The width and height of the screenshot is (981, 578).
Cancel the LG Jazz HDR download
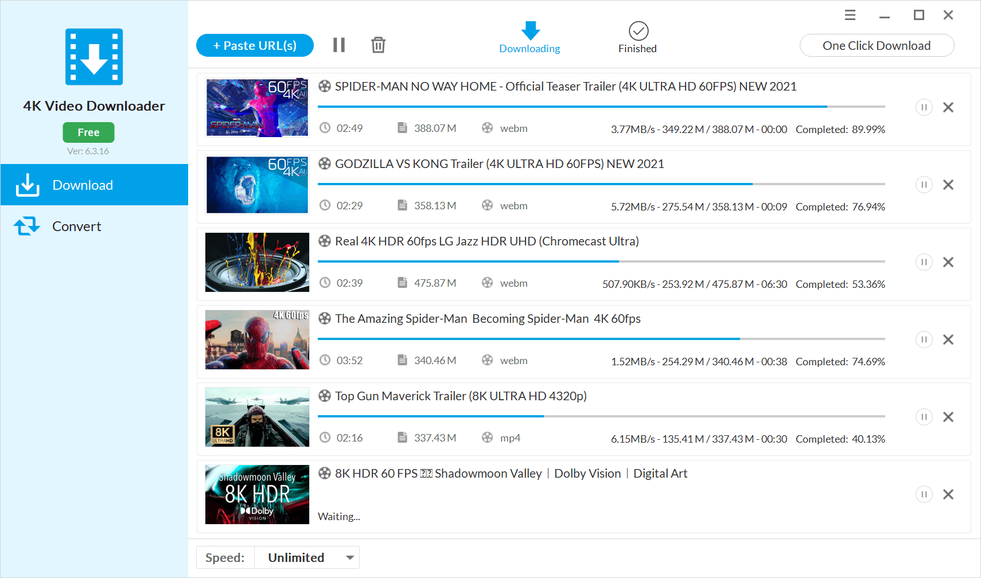tap(948, 262)
